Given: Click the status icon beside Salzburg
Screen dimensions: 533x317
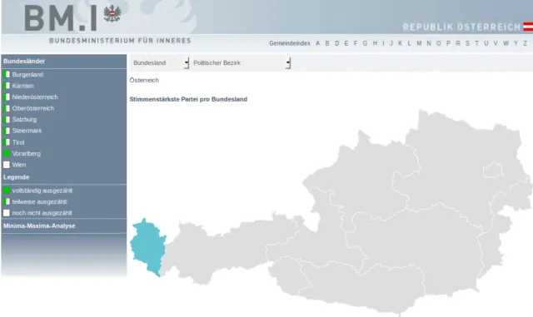Looking at the screenshot, I should click(7, 119).
